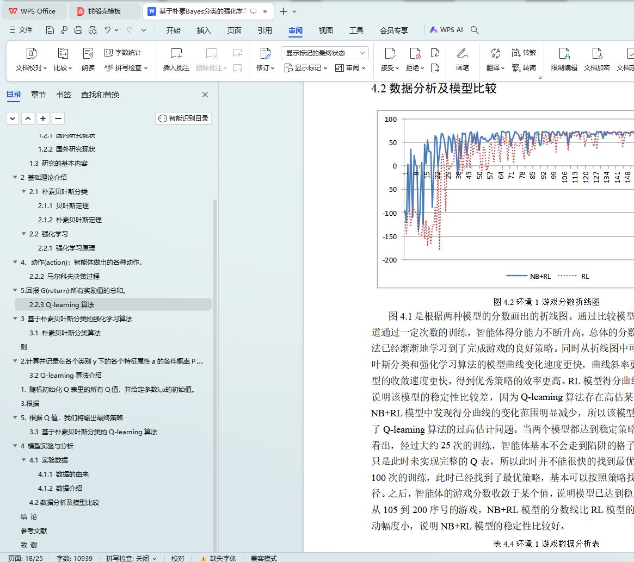Click the 审阅 review pane button
Viewport: 634px width, 562px height.
coord(350,68)
